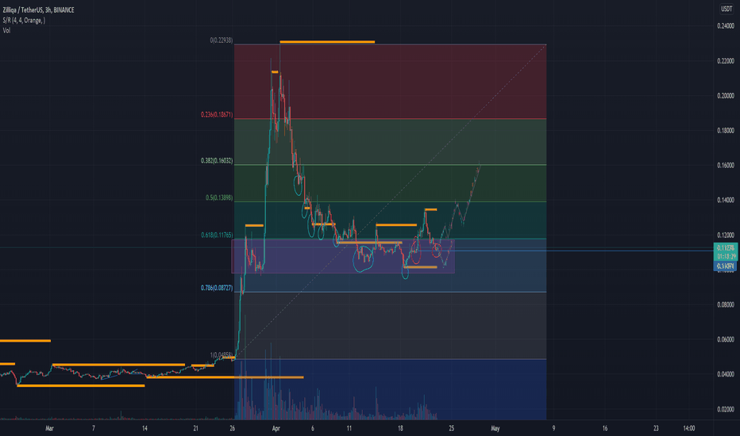The height and width of the screenshot is (436, 740).
Task: Click the 0.18000 price axis label
Action: coord(726,131)
